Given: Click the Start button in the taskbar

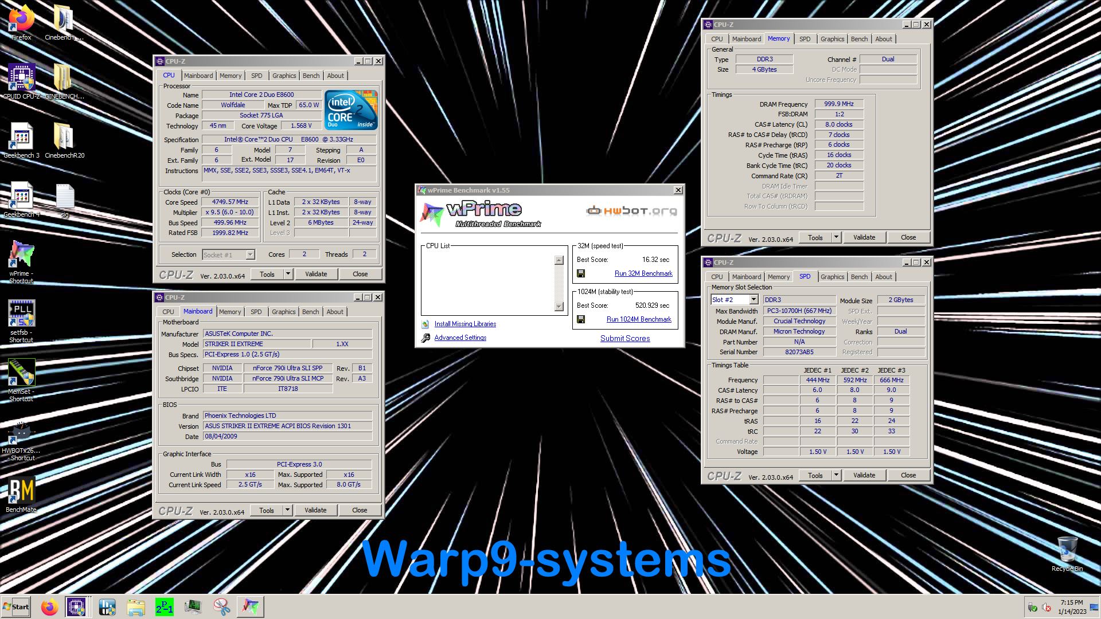Looking at the screenshot, I should (x=15, y=606).
